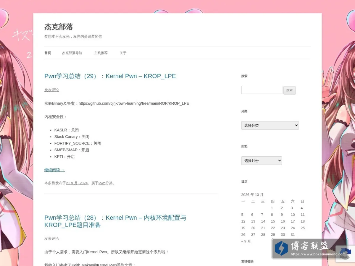Expand the 选择月份 archive dropdown
The image size is (355, 266).
click(x=262, y=160)
